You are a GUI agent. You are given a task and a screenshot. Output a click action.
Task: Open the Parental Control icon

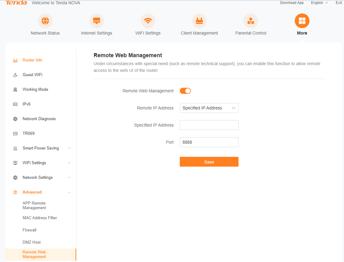coord(251,21)
